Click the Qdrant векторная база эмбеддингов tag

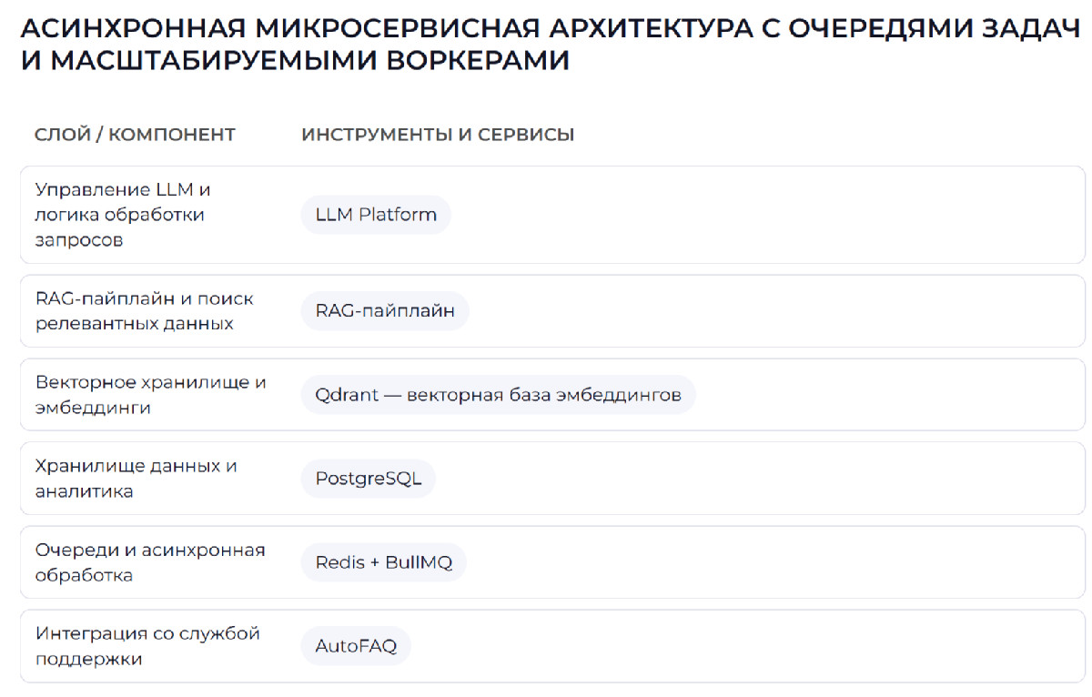[498, 395]
